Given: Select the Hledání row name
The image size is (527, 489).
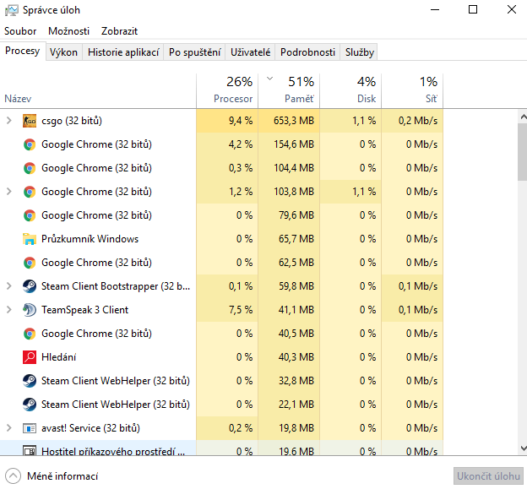Looking at the screenshot, I should pos(59,357).
